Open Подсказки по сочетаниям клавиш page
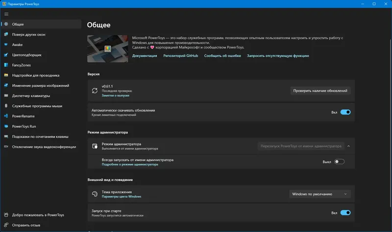This screenshot has height=232, width=392. tap(41, 137)
